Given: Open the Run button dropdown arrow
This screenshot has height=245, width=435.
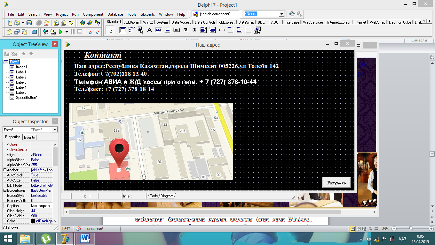Looking at the screenshot, I should click(67, 32).
